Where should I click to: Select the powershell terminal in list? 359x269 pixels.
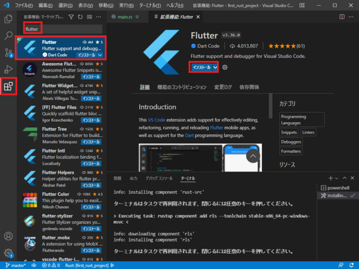tap(338, 187)
